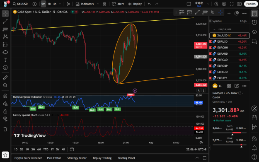Switch to the 1h timeframe

(49, 4)
